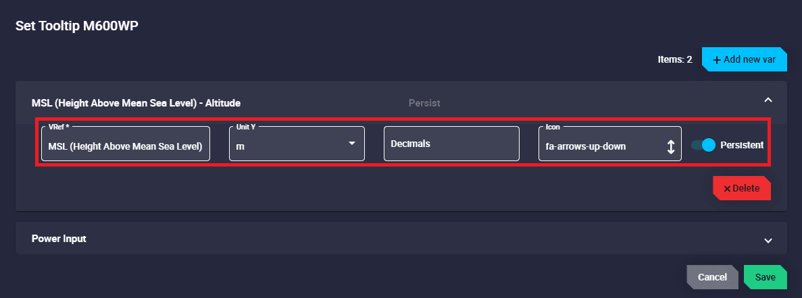
Task: Click the Items: 2 counter label
Action: point(674,59)
